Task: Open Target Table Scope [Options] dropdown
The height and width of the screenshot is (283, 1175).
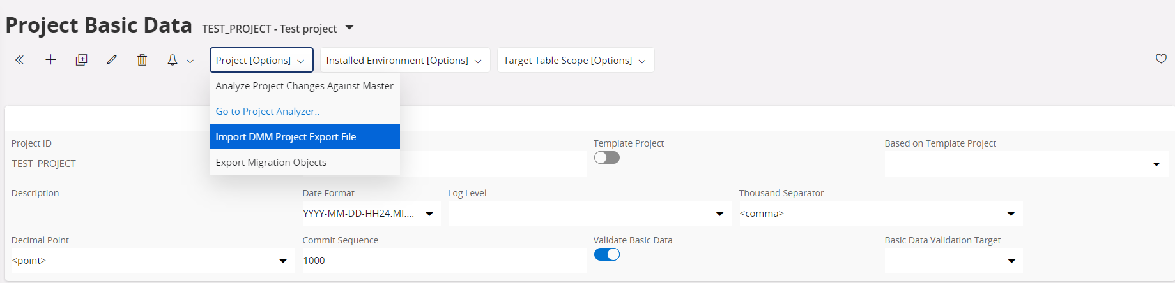Action: (x=575, y=61)
